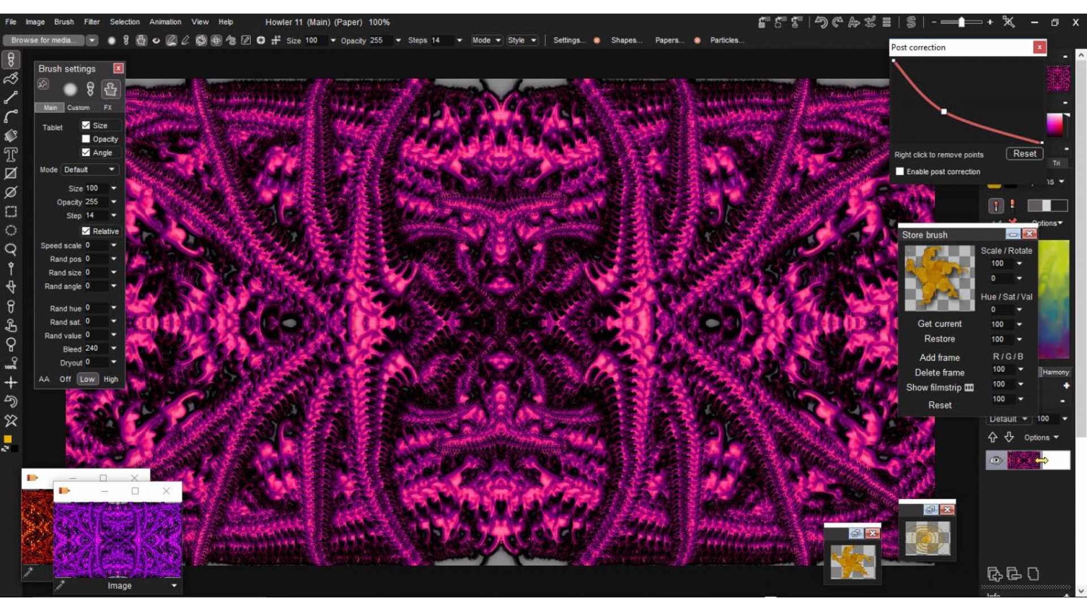
Task: Open the Style dropdown in top bar
Action: tap(522, 40)
